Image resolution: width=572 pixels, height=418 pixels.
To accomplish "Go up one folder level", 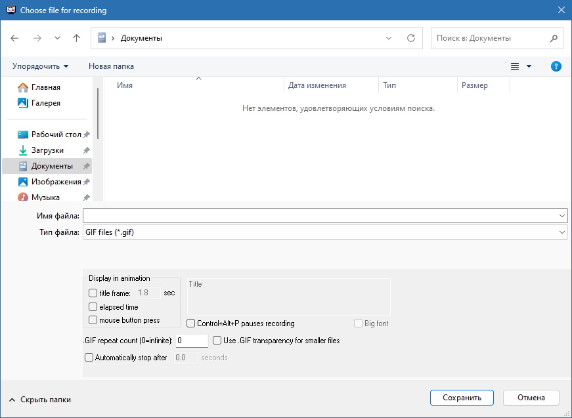I will (x=76, y=38).
